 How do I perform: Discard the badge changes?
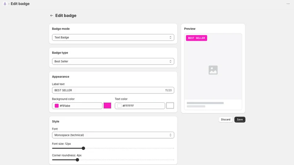pos(226,120)
